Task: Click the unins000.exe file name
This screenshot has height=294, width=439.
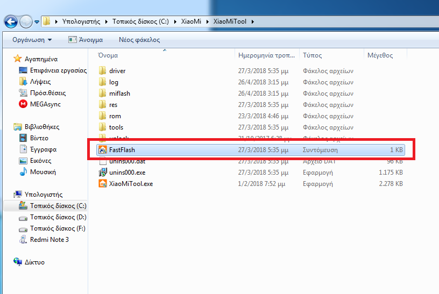Action: point(128,173)
